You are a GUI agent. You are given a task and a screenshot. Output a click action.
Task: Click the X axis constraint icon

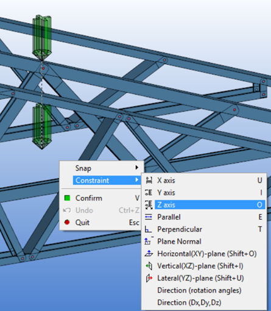[x=149, y=181]
